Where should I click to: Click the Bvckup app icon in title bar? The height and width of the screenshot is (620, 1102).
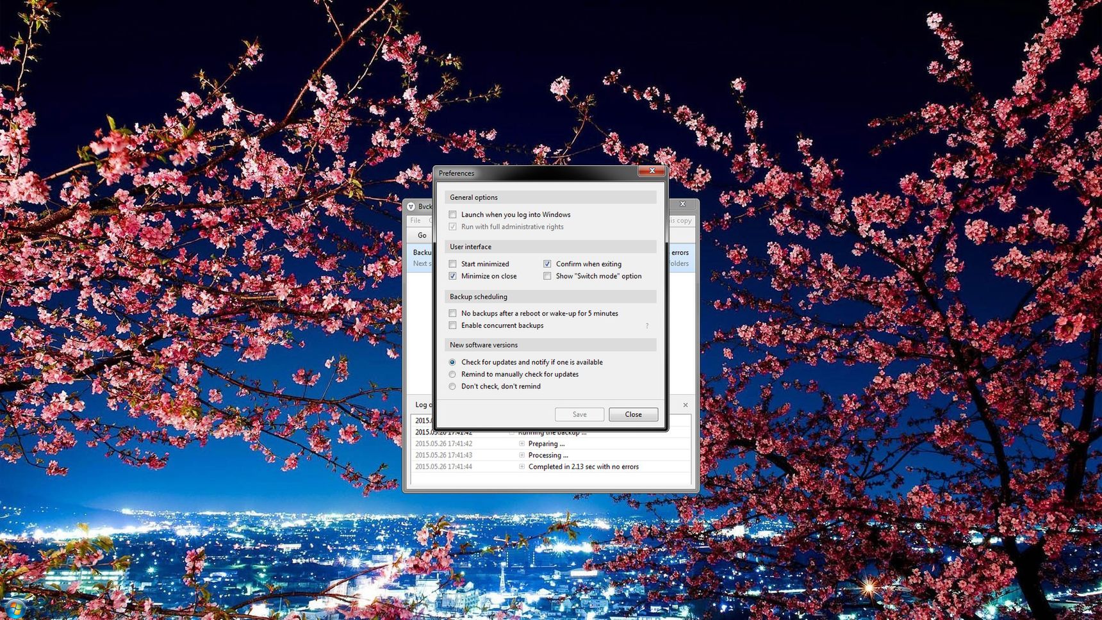[x=411, y=206]
